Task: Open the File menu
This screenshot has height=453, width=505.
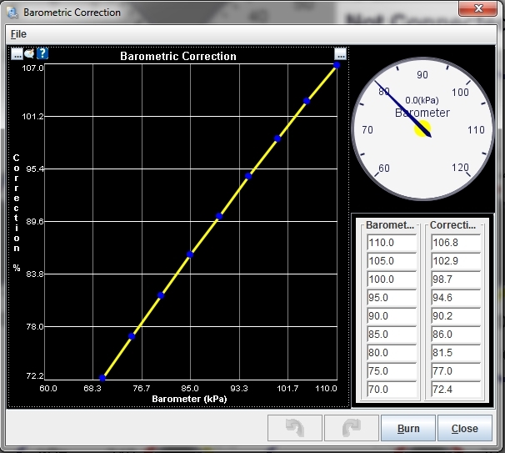Action: [17, 33]
